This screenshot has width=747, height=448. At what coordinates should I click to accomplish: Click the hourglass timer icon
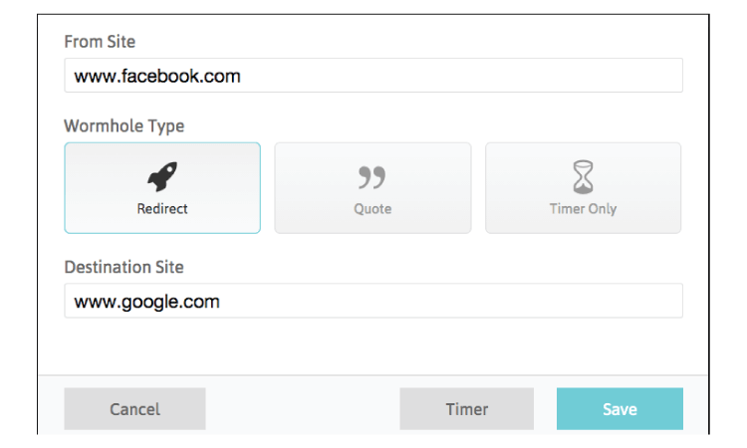point(583,177)
